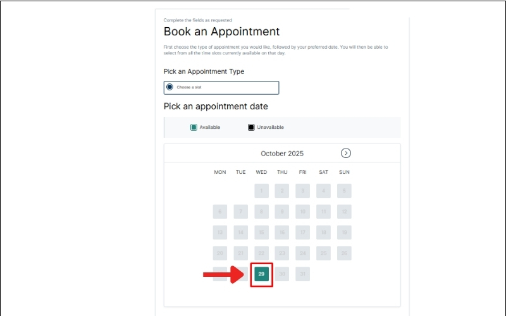Pick available date October 29
506x316 pixels.
point(261,274)
